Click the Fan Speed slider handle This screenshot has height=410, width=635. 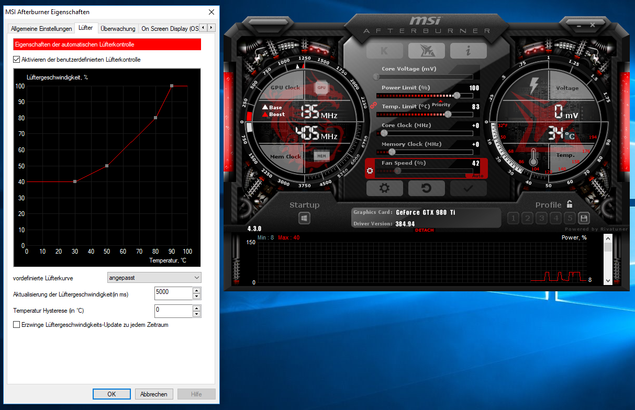pyautogui.click(x=398, y=170)
